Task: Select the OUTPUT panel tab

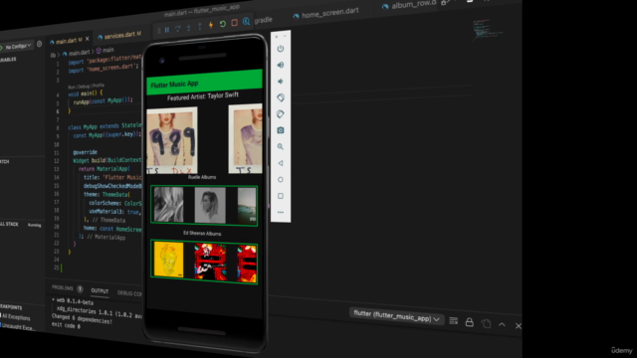Action: coord(100,291)
